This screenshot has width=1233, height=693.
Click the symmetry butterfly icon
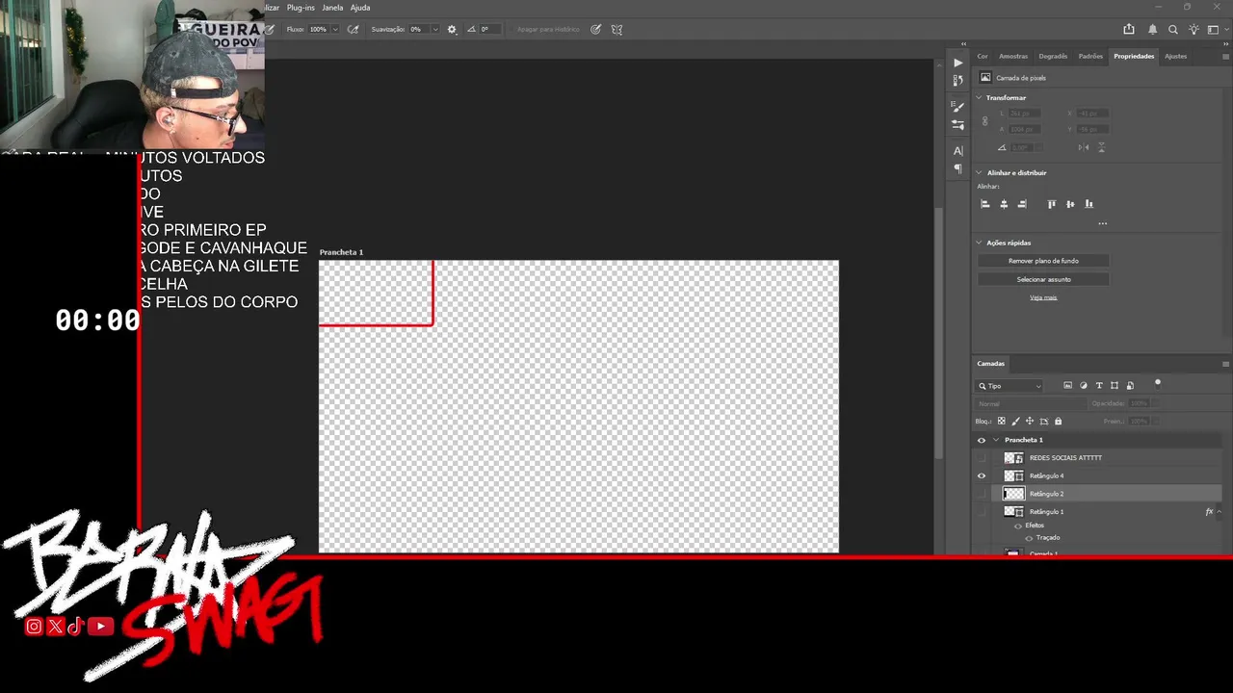[x=616, y=30]
